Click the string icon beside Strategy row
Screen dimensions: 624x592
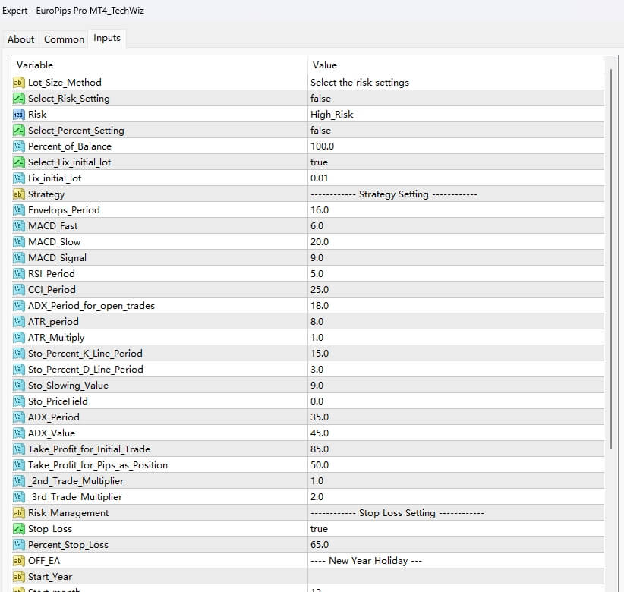pyautogui.click(x=19, y=194)
